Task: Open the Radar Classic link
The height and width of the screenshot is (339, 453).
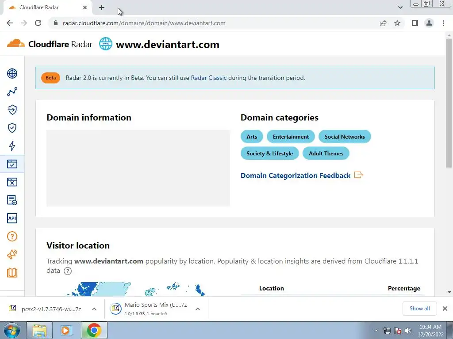Action: tap(209, 78)
